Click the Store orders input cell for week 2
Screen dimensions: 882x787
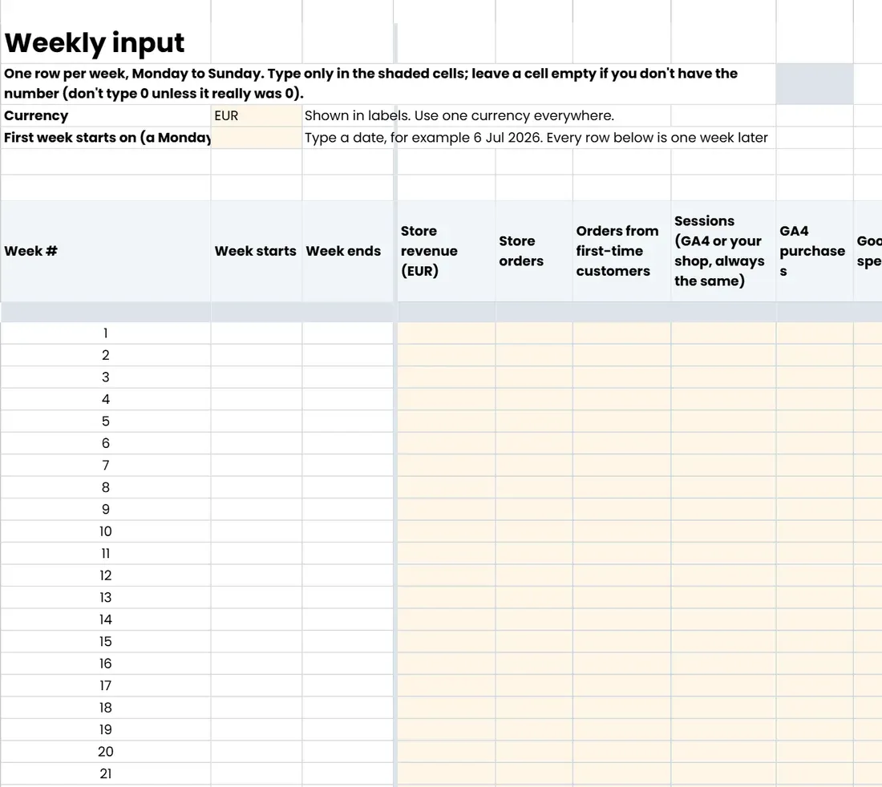coord(534,355)
